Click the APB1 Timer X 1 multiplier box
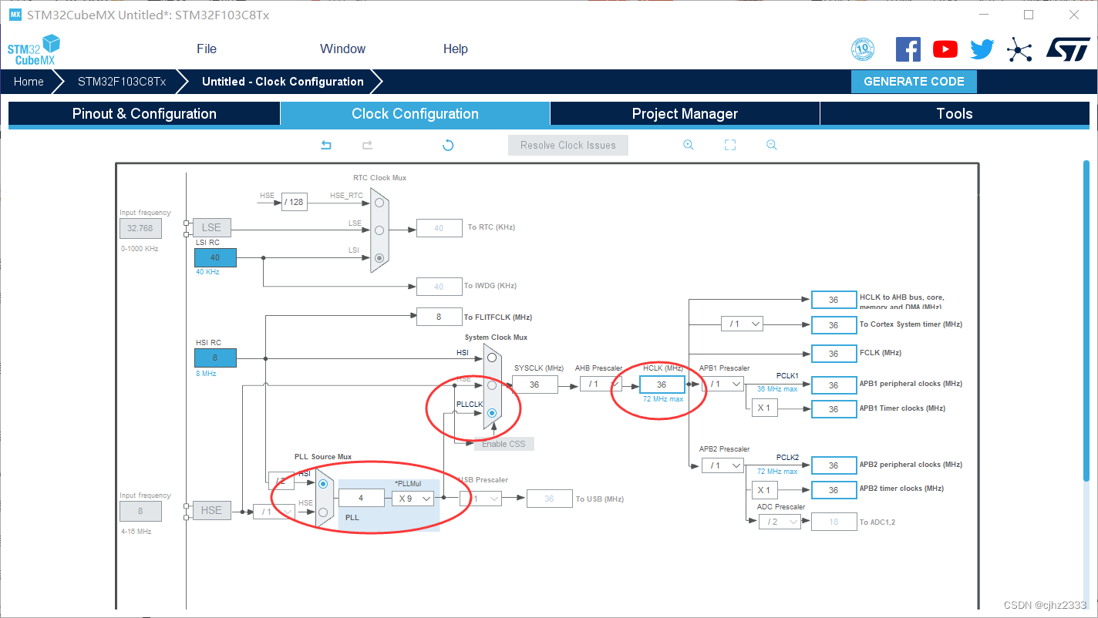The width and height of the screenshot is (1098, 618). [764, 408]
